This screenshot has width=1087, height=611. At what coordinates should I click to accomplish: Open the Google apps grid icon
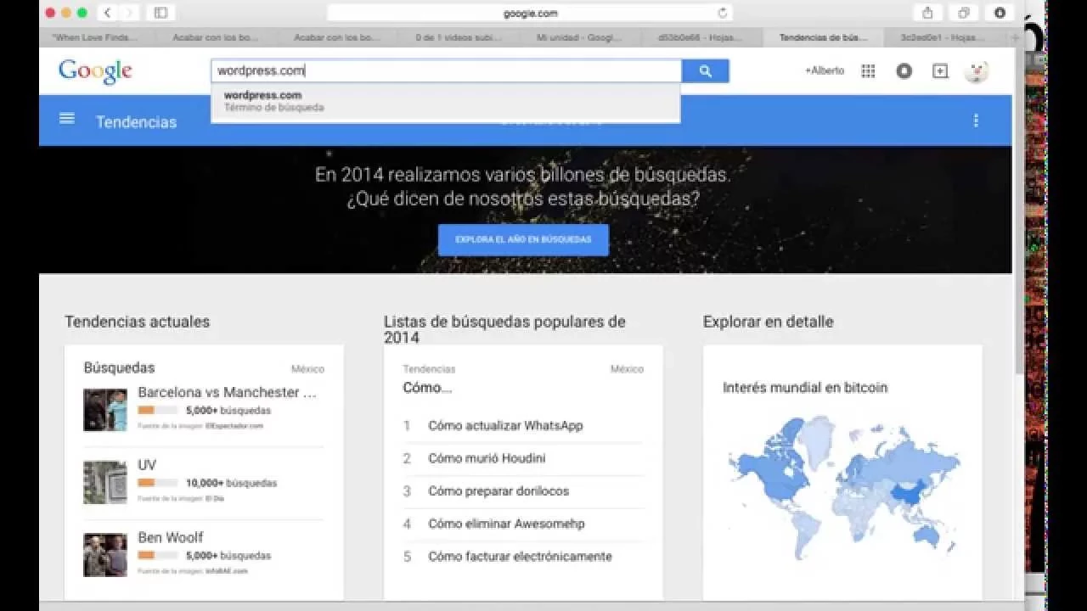click(x=868, y=71)
